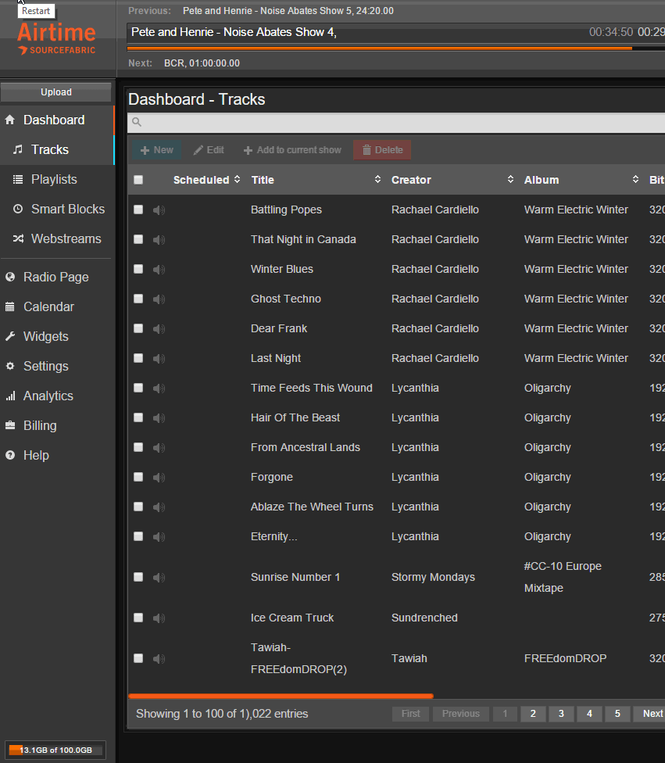Go to page 4 of tracks
This screenshot has height=763, width=665.
point(589,714)
